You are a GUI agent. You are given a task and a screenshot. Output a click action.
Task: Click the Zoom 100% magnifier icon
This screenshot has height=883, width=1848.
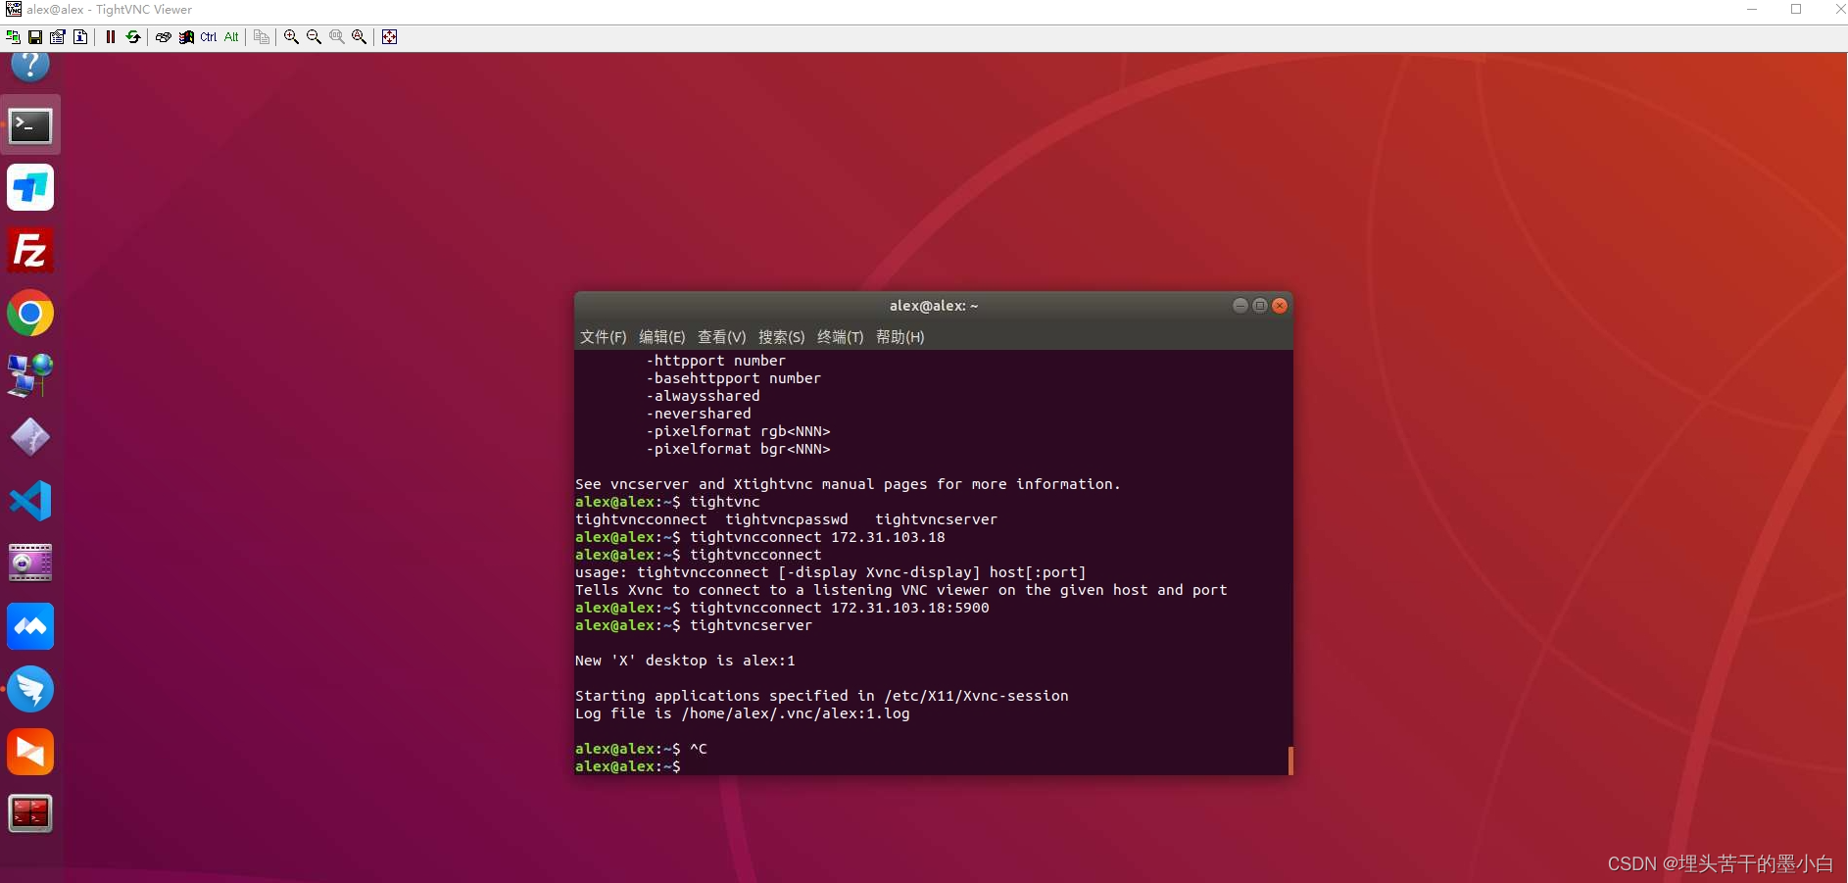pyautogui.click(x=337, y=37)
